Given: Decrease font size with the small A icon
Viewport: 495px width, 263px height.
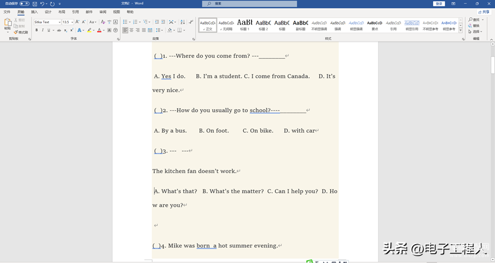Looking at the screenshot, I should click(x=84, y=22).
